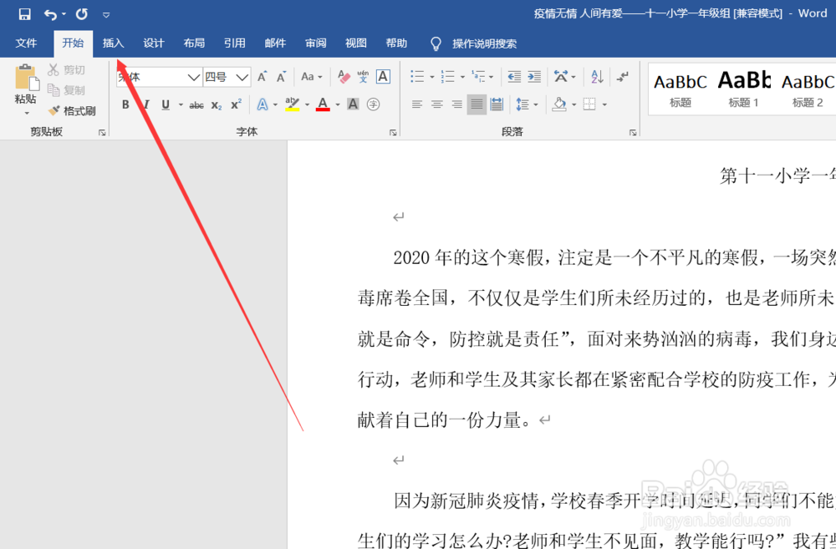Enable justified alignment
Image resolution: width=836 pixels, height=549 pixels.
(477, 104)
